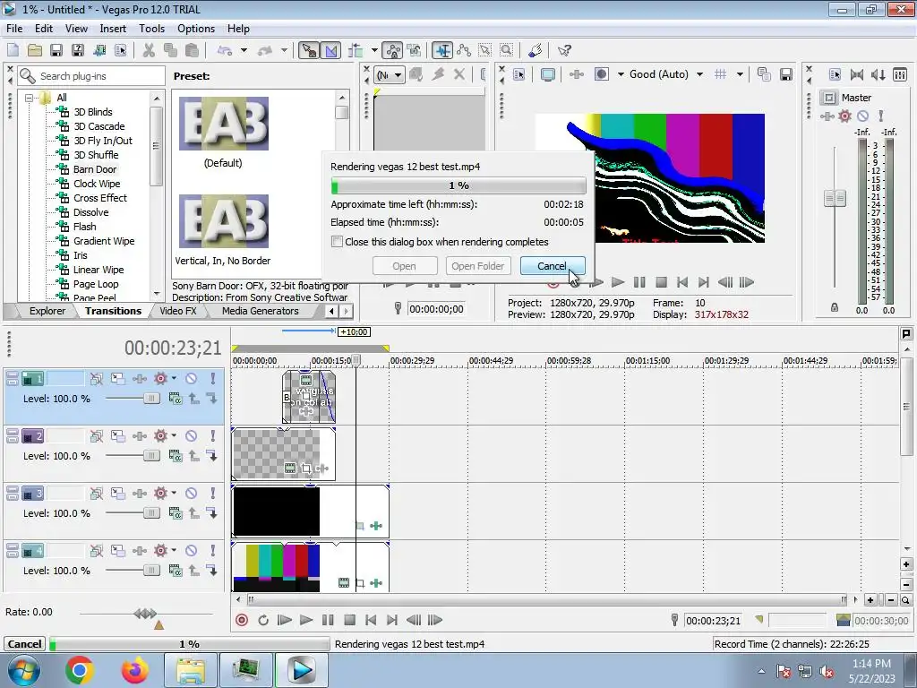917x688 pixels.
Task: Click the Master volume fader
Action: click(835, 198)
